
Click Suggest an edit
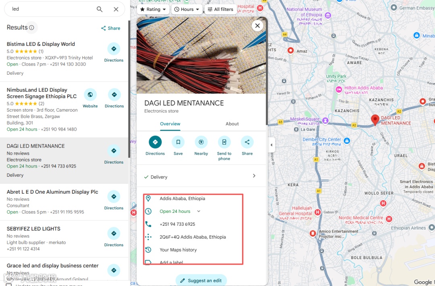tap(201, 280)
